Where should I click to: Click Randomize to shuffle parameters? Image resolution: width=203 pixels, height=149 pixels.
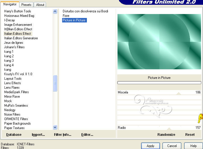(166, 135)
